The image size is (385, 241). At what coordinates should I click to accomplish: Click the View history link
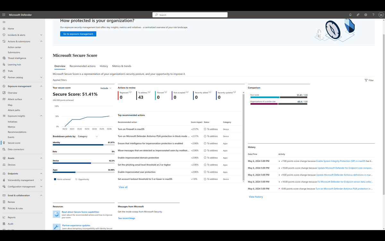point(256,197)
